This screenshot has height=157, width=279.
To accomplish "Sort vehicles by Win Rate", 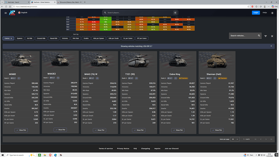I will click(x=76, y=38).
